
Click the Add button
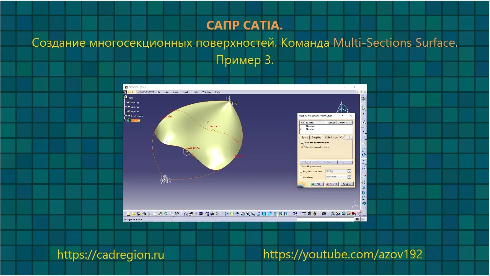(x=345, y=163)
